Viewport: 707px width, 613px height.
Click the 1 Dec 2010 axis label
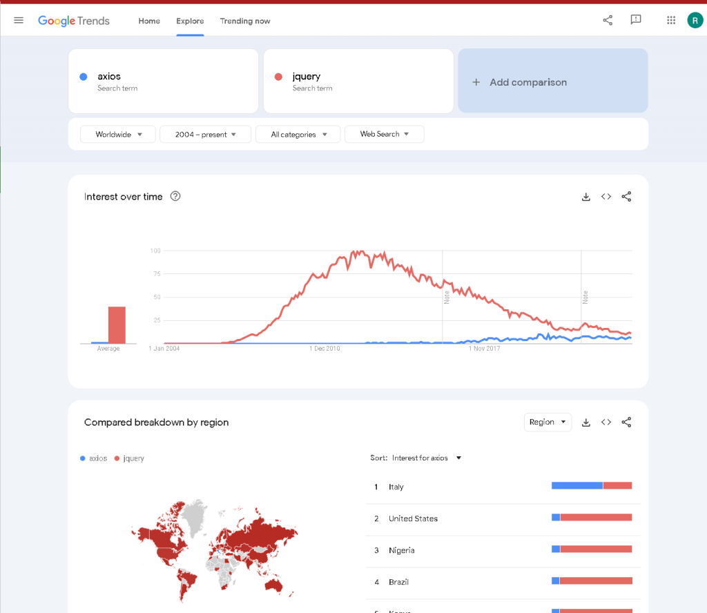pos(325,349)
